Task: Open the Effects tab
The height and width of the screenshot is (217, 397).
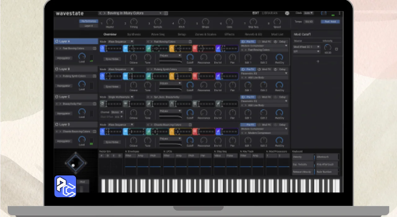Action: pyautogui.click(x=230, y=34)
